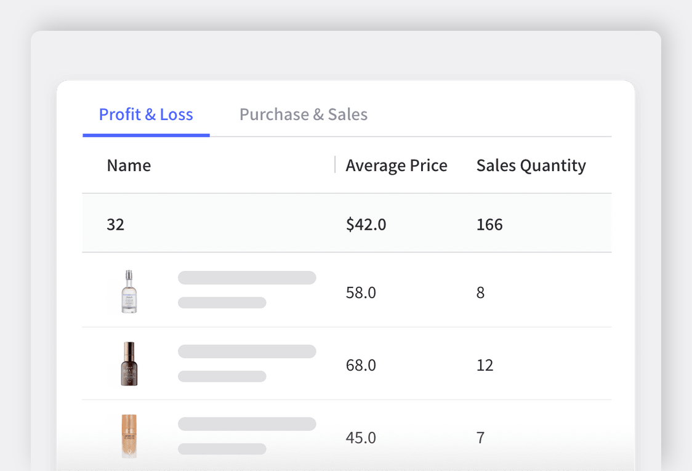Image resolution: width=692 pixels, height=471 pixels.
Task: Click the Name column header
Action: [x=129, y=166]
